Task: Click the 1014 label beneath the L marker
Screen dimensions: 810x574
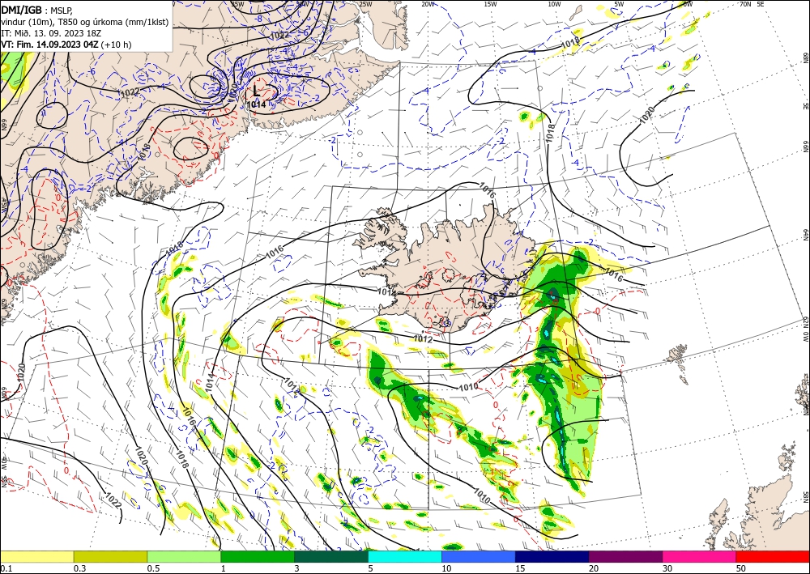Action: tap(256, 104)
